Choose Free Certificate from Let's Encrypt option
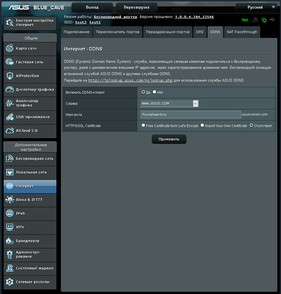The image size is (281, 294). (143, 125)
